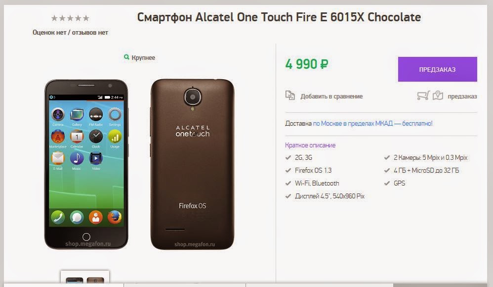493x287 pixels.
Task: Click the Оценок нет / отзывов нет text
Action: tap(71, 33)
